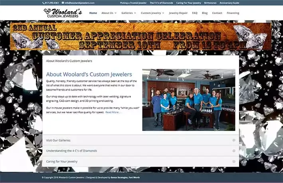Click the Read More link
Image resolution: width=283 pixels, height=183 pixels.
click(113, 112)
